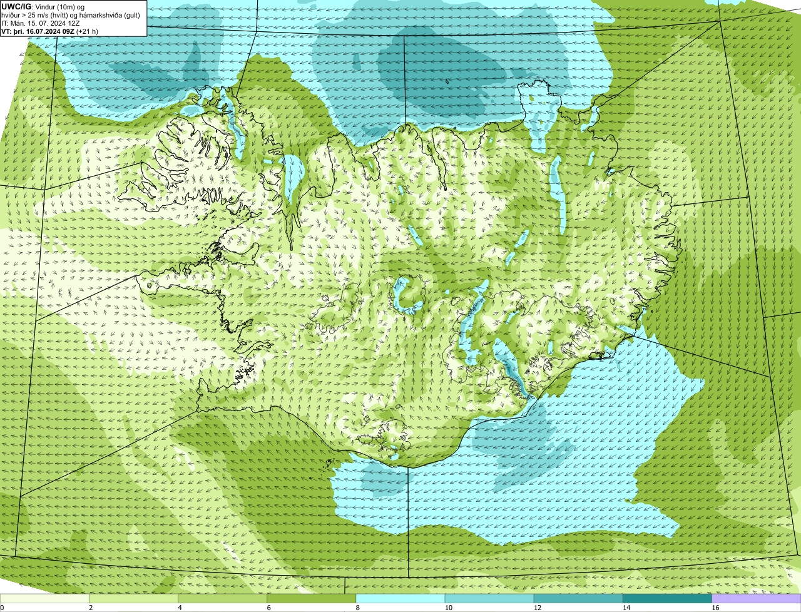Viewport: 801px width, 612px height.
Task: Select the 10–12 m/s turquoise scale swatch
Action: (489, 599)
